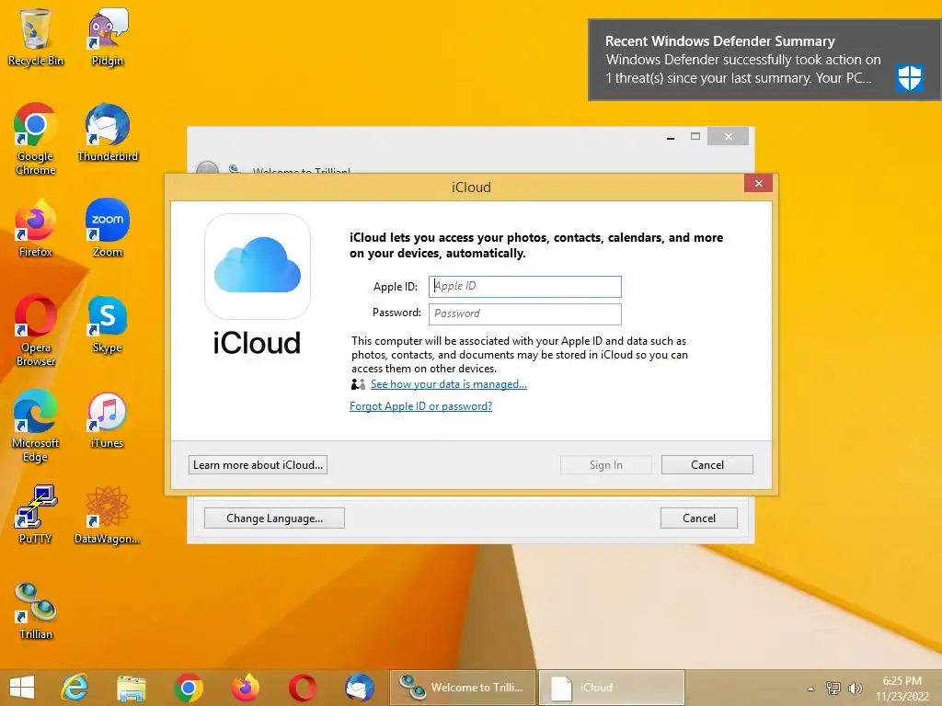Click Learn more about iCloud button
Image resolution: width=942 pixels, height=706 pixels.
tap(258, 464)
